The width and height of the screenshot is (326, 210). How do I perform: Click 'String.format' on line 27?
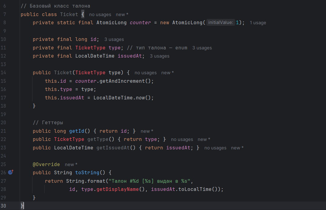[86, 181]
